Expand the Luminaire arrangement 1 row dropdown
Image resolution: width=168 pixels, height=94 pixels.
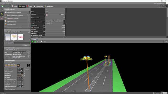[44, 21]
